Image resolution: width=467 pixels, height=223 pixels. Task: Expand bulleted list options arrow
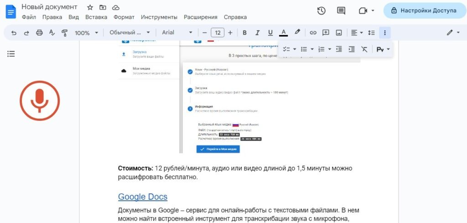(312, 49)
